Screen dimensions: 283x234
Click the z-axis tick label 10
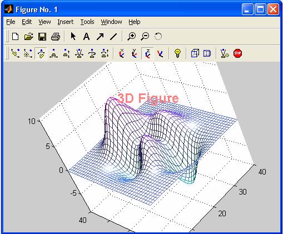pos(31,121)
